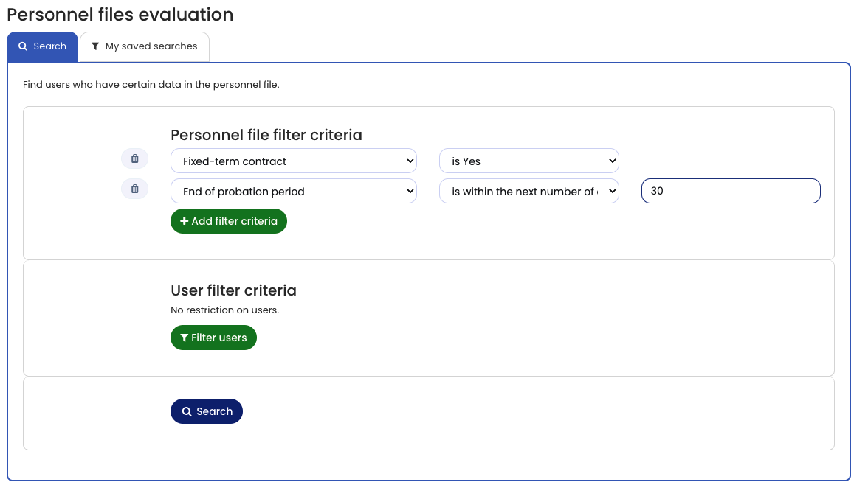Viewport: 854px width, 485px height.
Task: Expand the "is Yes" condition dropdown
Action: tap(528, 161)
